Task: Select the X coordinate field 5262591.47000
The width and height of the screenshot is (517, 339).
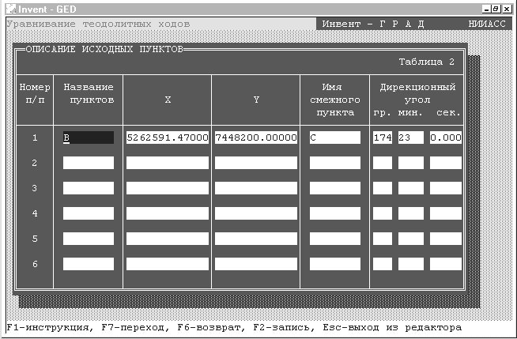Action: coord(168,137)
